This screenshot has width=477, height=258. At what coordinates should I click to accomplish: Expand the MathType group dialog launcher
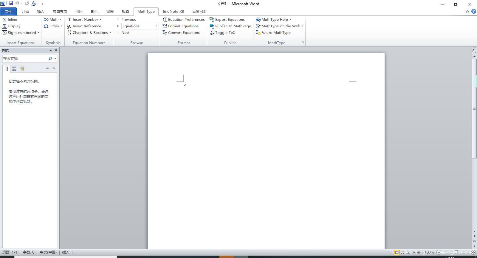303,43
